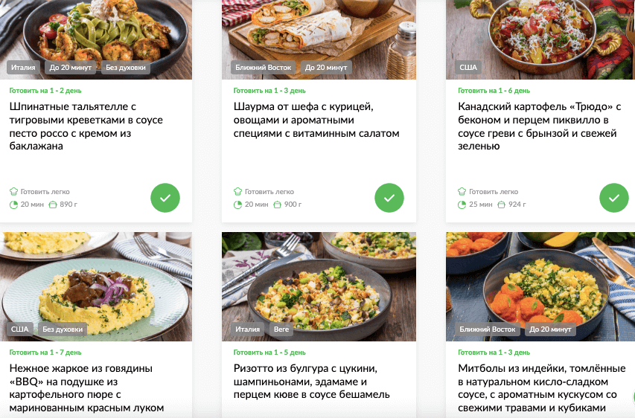This screenshot has width=635, height=418.
Task: Click the weight icon next to 924 г
Action: click(501, 205)
